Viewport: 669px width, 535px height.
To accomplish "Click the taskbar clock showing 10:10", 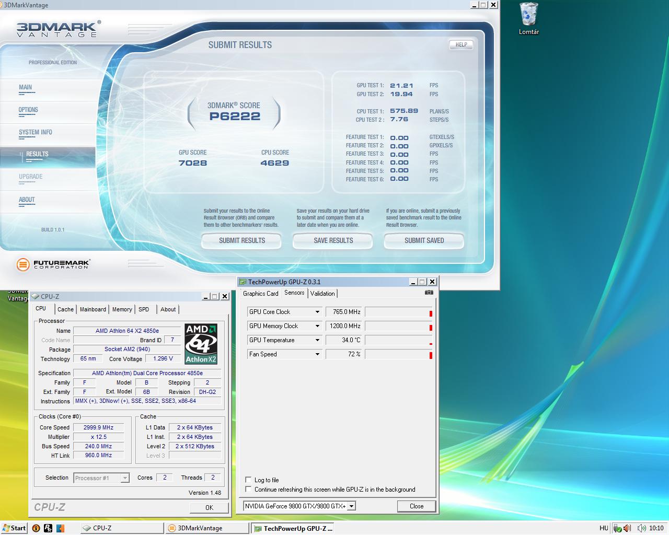I will tap(656, 528).
